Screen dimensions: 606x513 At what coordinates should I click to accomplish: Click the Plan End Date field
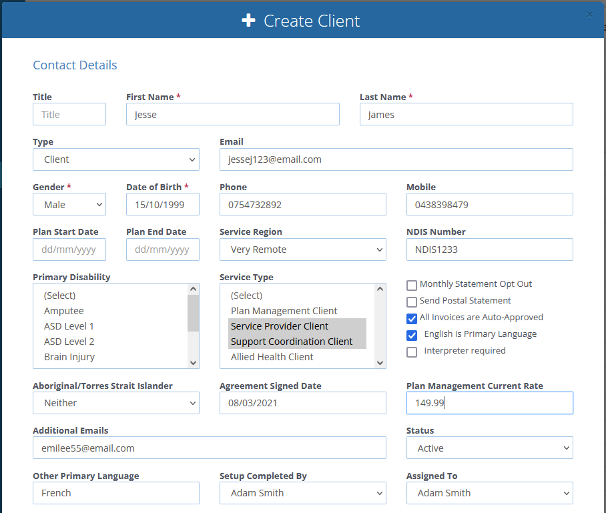(x=163, y=249)
